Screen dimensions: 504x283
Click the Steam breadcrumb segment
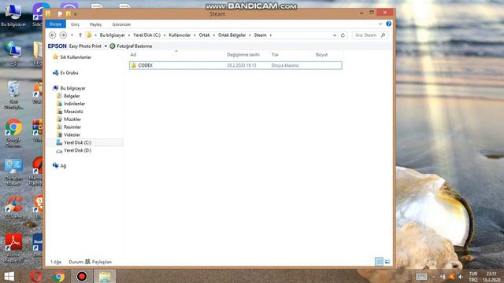click(260, 35)
